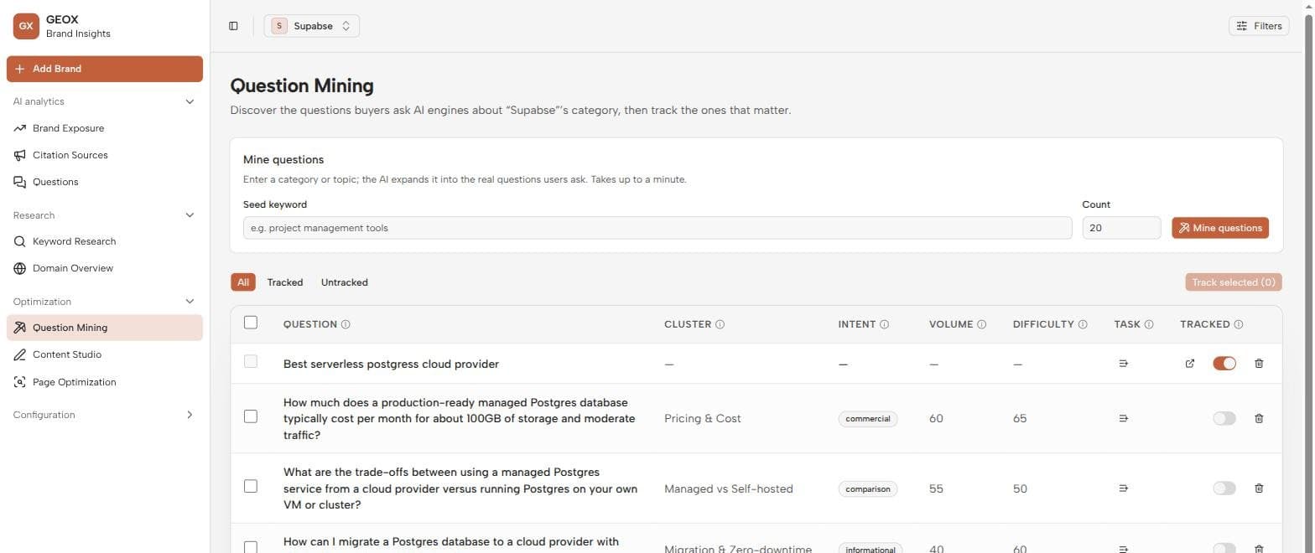Click Track selected (0) button

[x=1234, y=282]
